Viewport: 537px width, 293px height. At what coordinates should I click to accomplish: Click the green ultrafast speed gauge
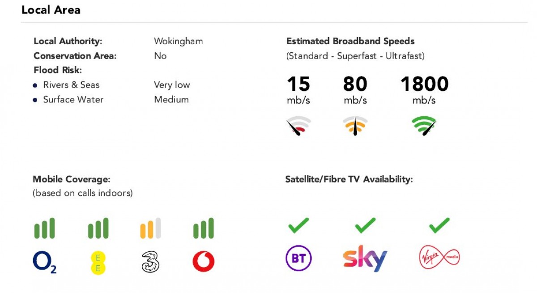pos(424,126)
